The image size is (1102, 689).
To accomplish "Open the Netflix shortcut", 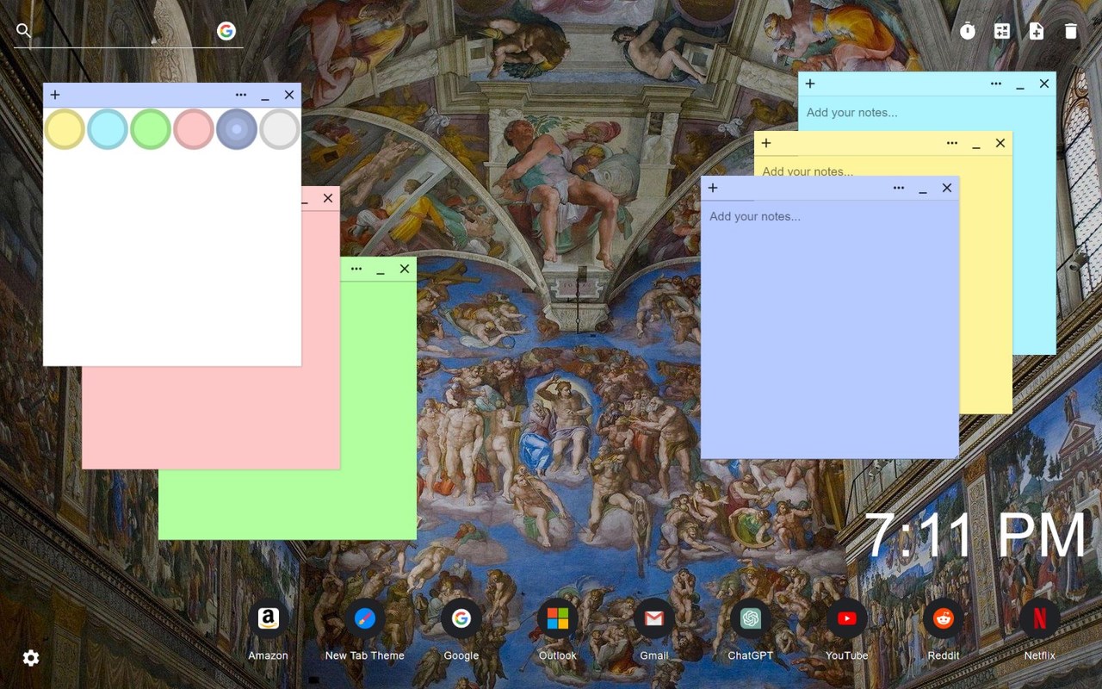I will (1040, 618).
